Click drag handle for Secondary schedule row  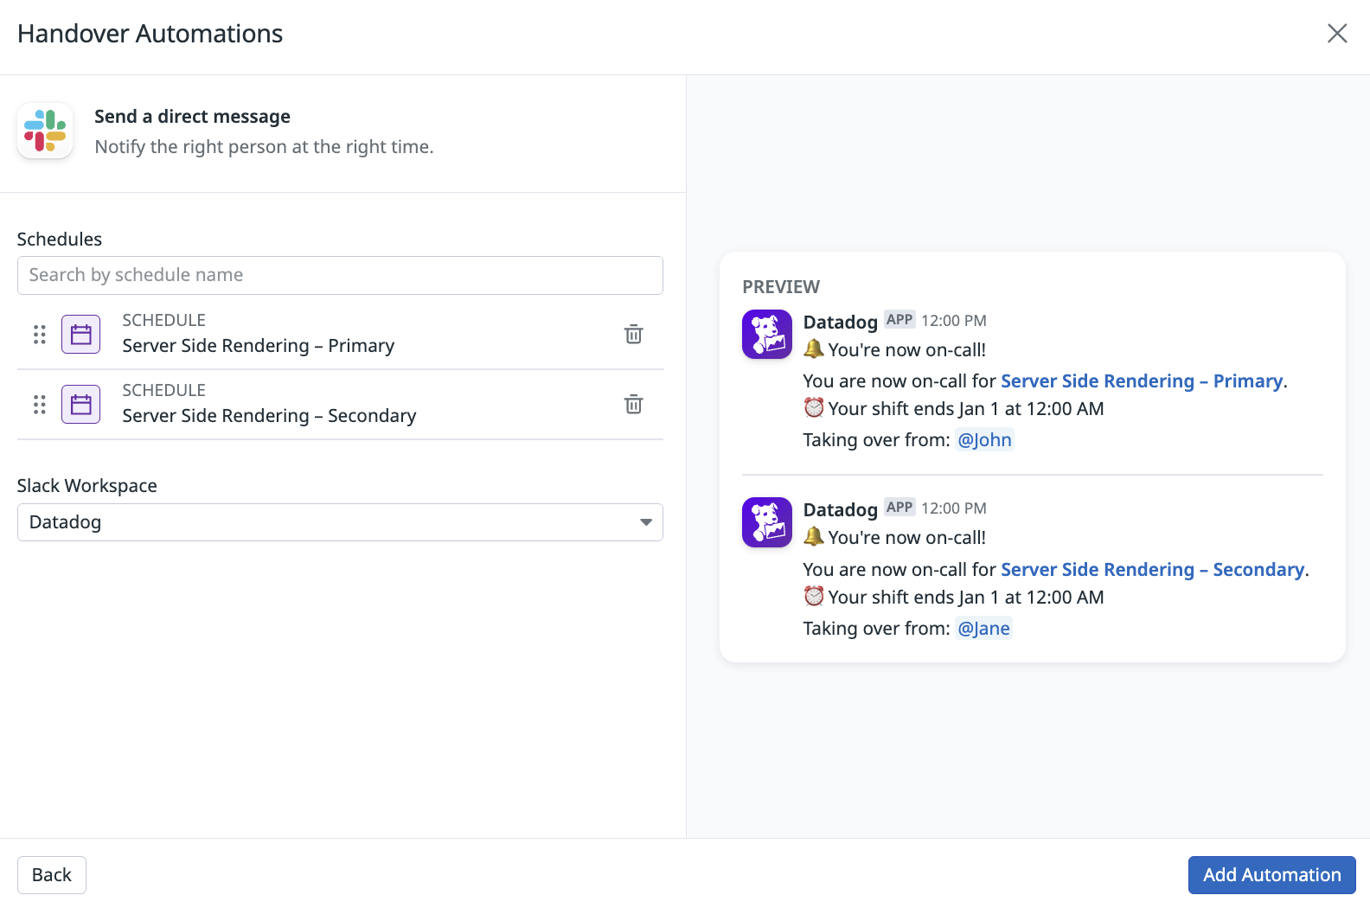40,405
